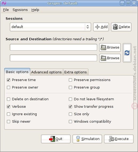Click the trash can Delete session icon
This screenshot has height=152, width=138.
[x=115, y=27]
